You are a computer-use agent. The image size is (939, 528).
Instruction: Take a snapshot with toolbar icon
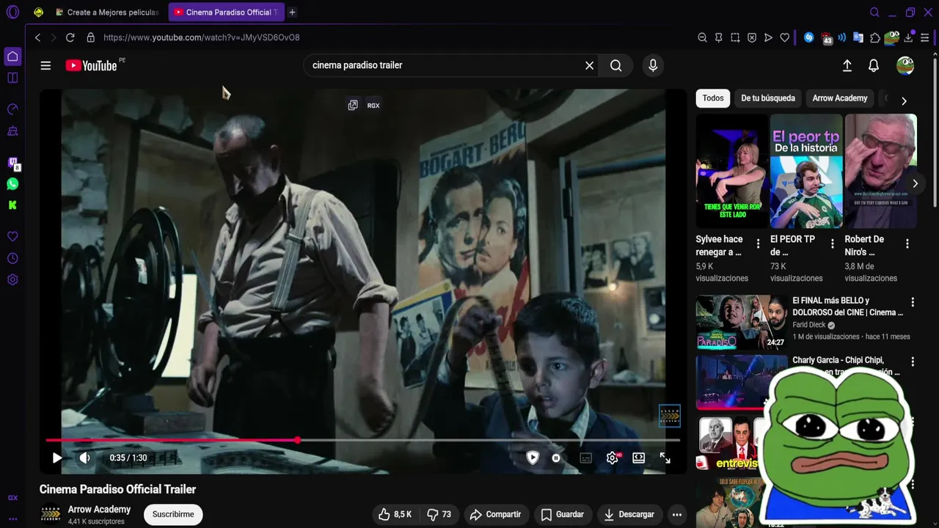[735, 37]
